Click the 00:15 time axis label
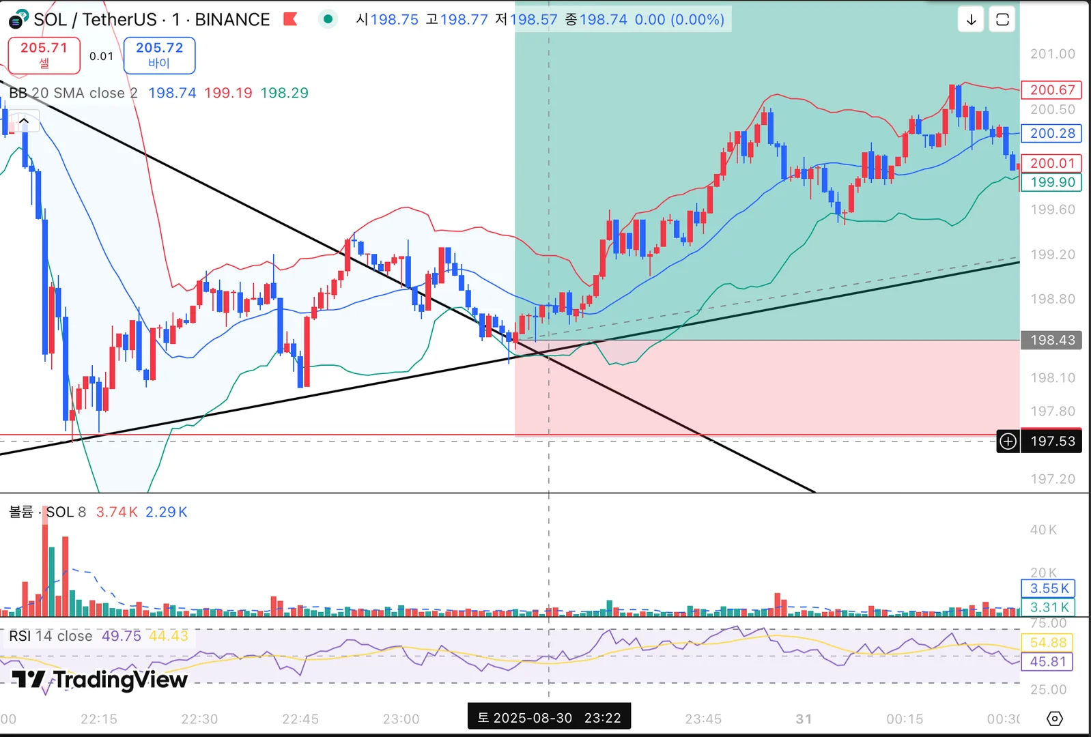 tap(905, 719)
